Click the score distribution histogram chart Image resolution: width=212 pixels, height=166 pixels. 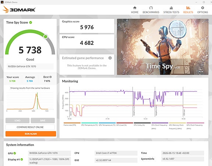(x=30, y=102)
